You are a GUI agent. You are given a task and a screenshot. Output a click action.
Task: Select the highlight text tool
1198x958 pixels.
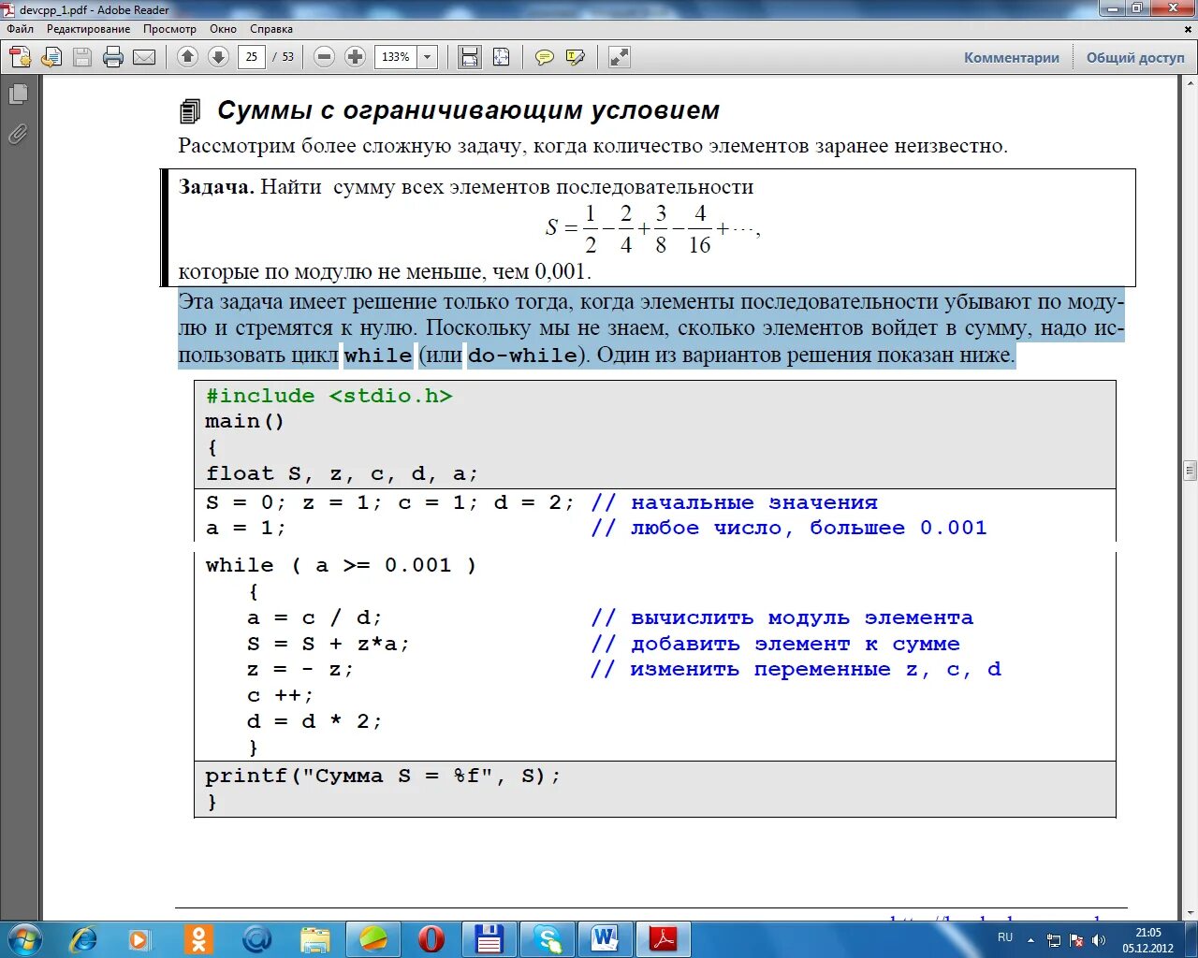[576, 57]
